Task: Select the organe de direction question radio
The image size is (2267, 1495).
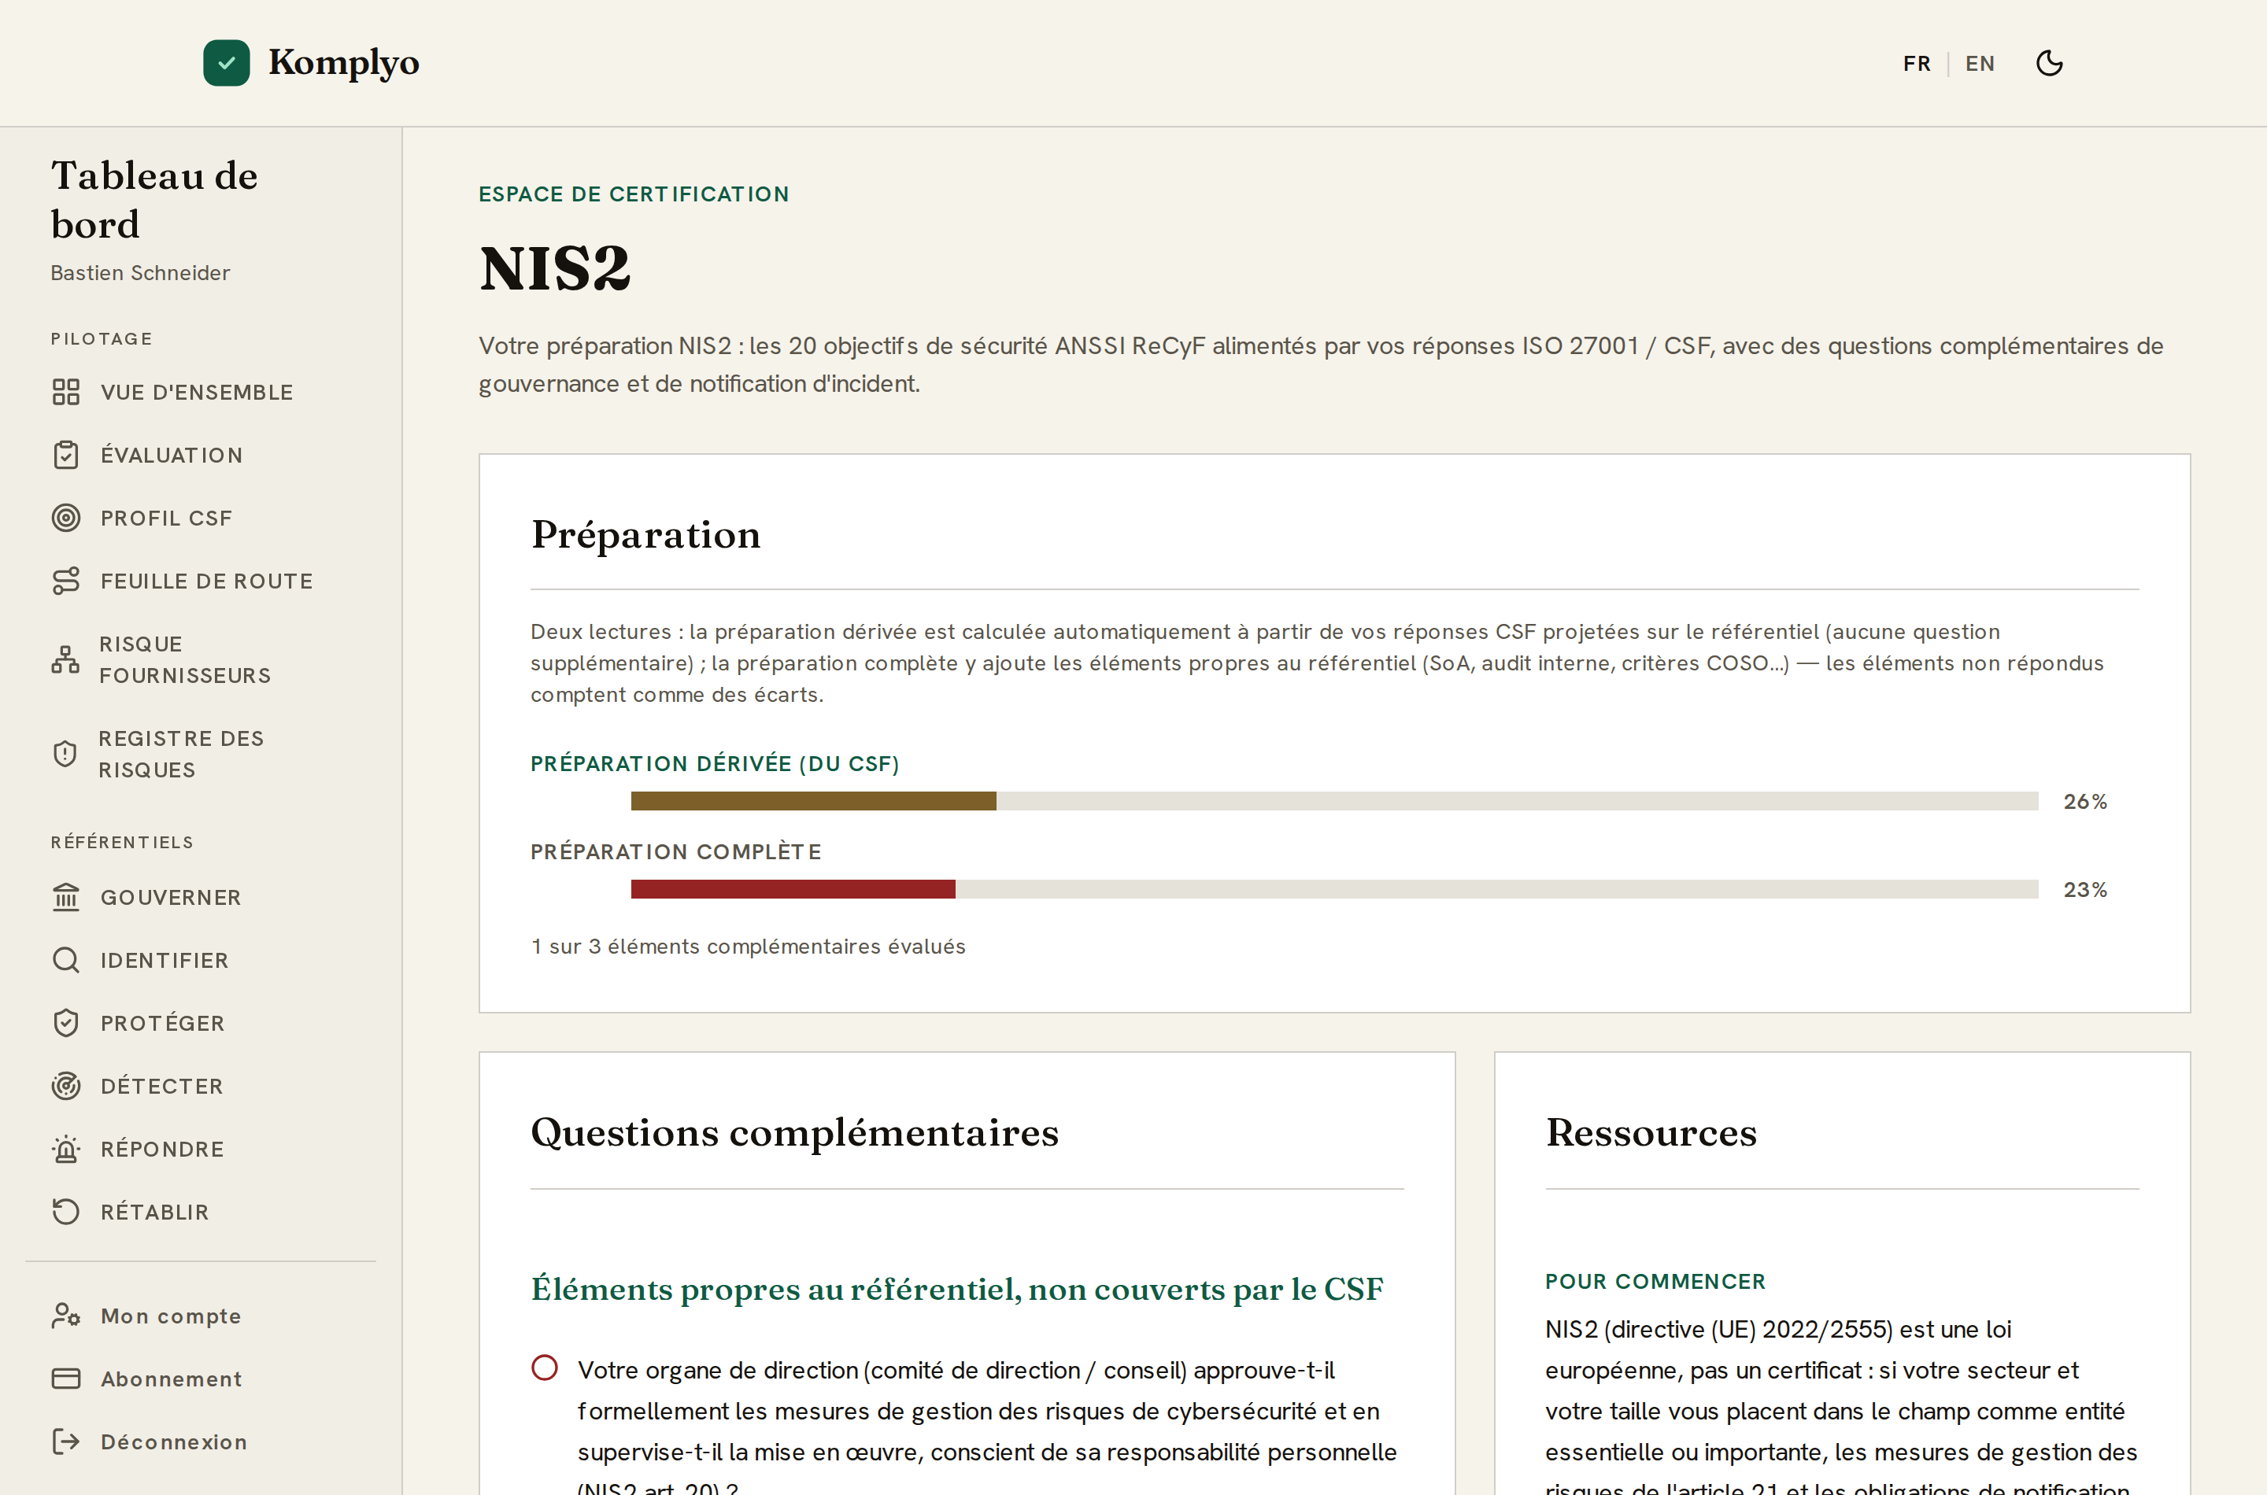Action: (545, 1368)
